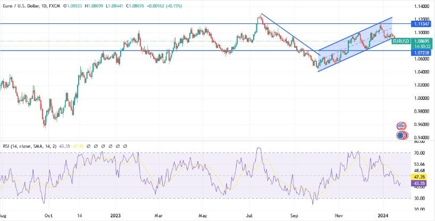This screenshot has width=435, height=221.
Task: Click Mar on the time axis
Action: (158, 216)
